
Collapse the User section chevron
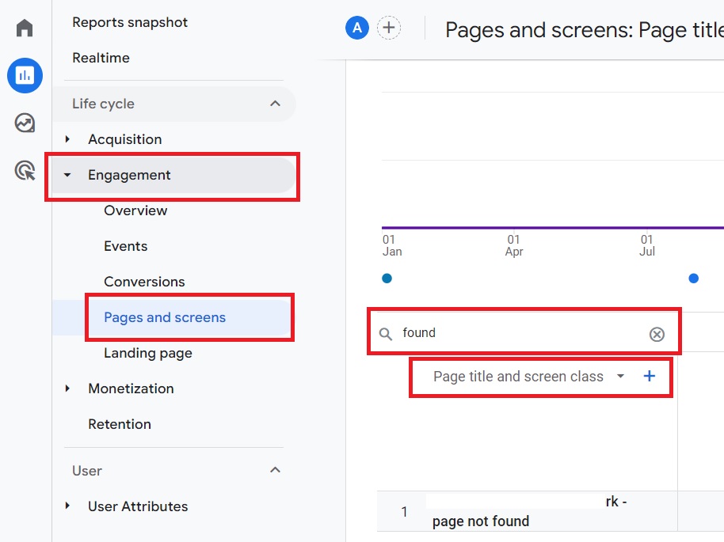[x=275, y=470]
